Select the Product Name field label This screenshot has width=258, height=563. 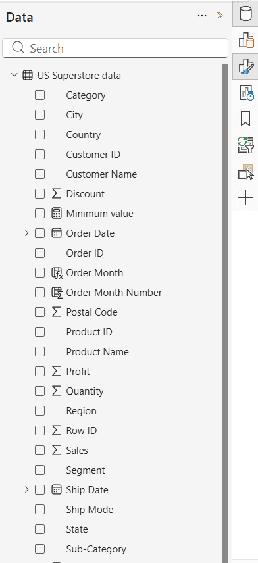tap(97, 352)
